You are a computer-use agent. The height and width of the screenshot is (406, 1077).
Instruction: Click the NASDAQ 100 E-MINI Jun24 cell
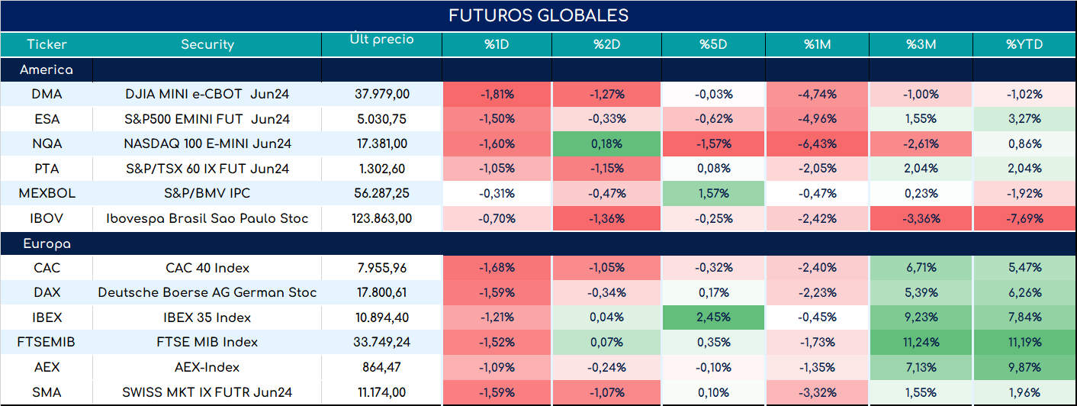(x=207, y=143)
